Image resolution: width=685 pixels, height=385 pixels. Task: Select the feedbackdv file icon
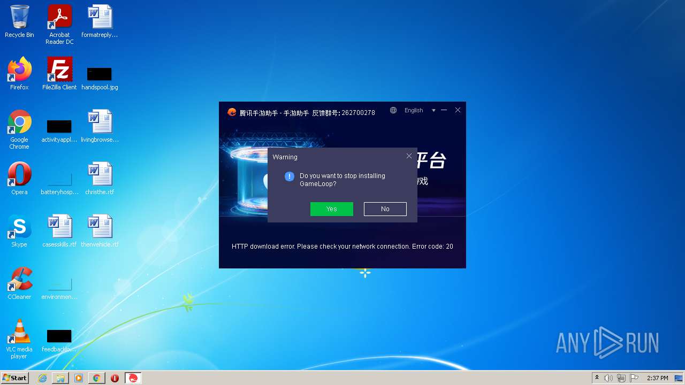tap(59, 341)
